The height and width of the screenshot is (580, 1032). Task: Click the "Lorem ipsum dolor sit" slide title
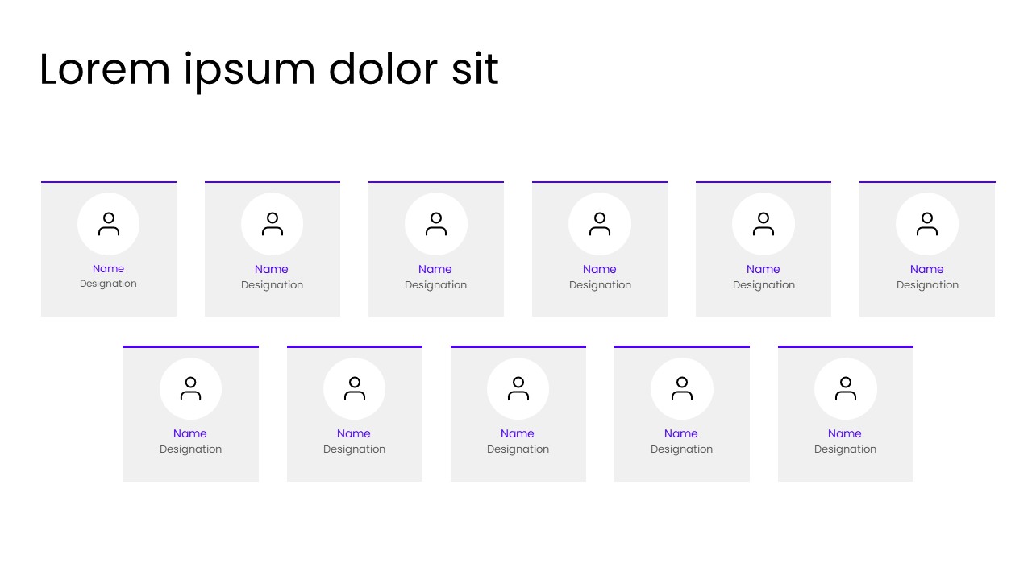pyautogui.click(x=268, y=69)
